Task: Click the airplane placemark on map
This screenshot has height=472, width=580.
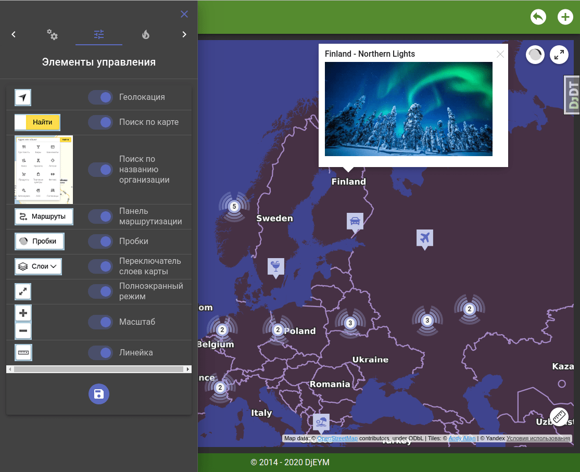Action: [425, 239]
